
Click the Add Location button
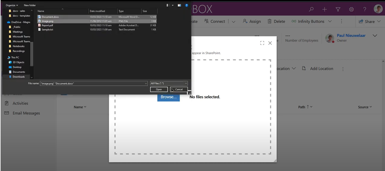pyautogui.click(x=317, y=69)
